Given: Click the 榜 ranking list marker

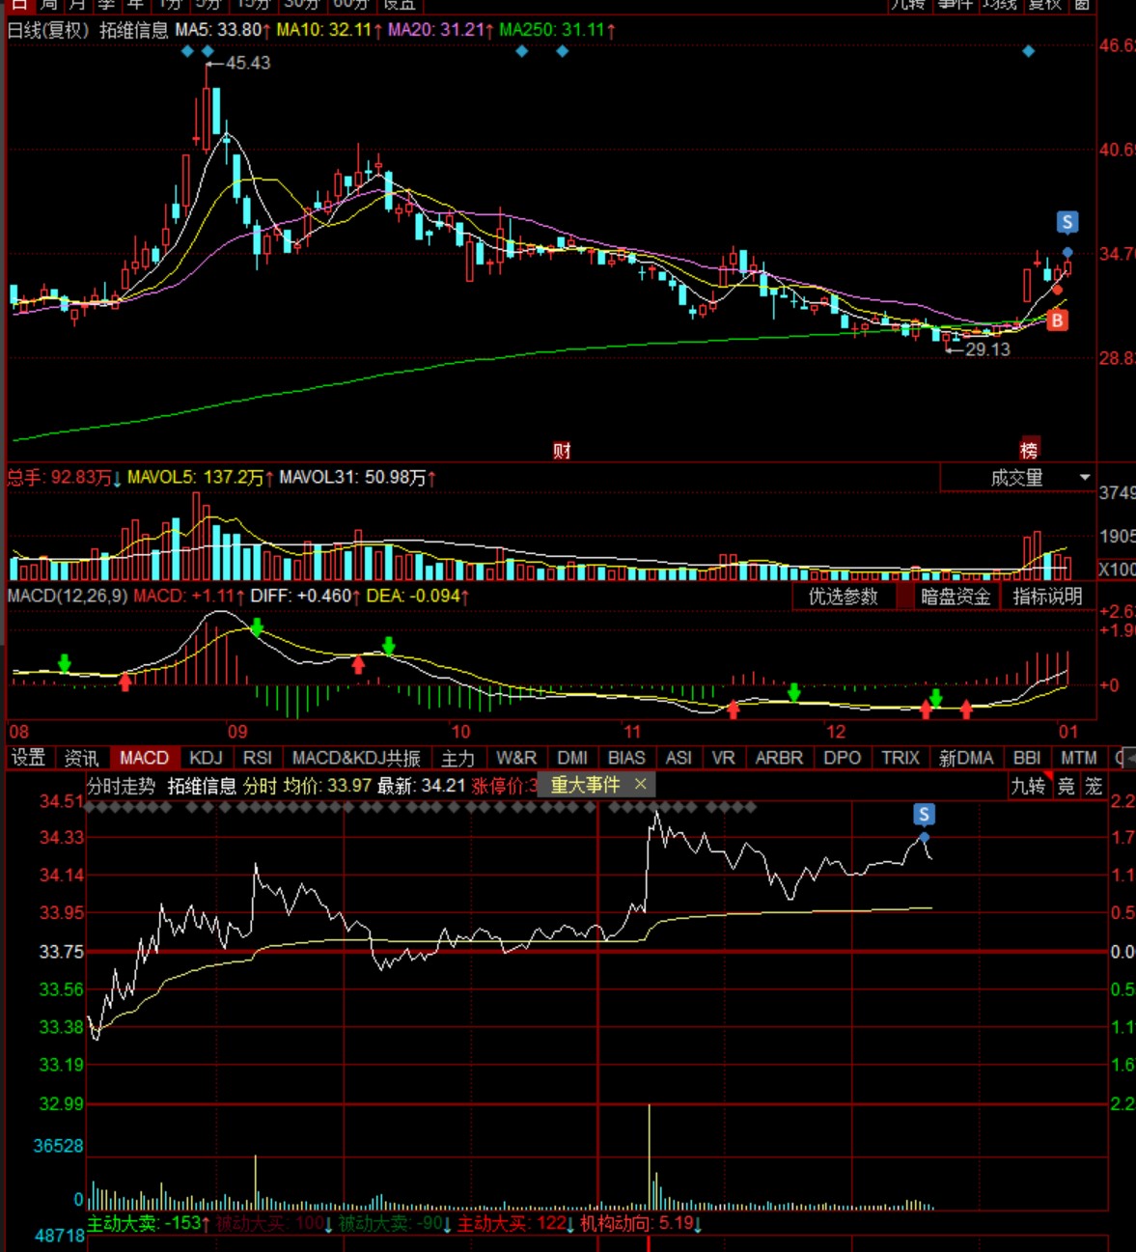Looking at the screenshot, I should click(1029, 451).
